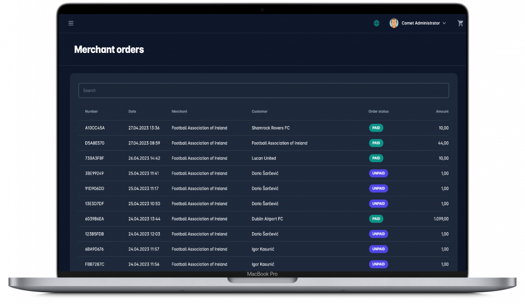Click the 1.099,00 amount value
This screenshot has height=304, width=525.
(441, 219)
